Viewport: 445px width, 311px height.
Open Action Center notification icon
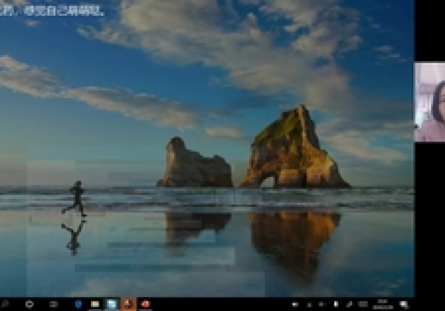(404, 305)
